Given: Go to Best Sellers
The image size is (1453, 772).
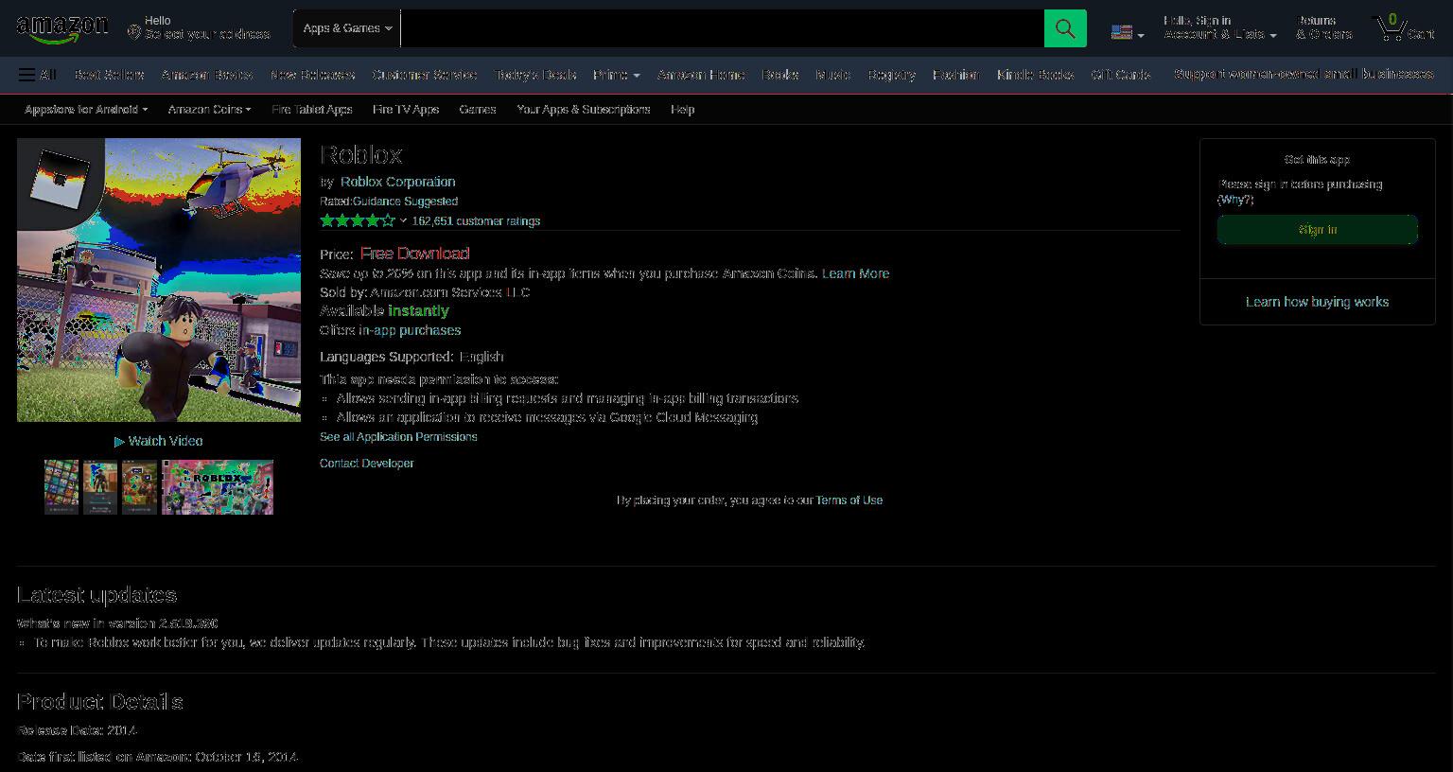Looking at the screenshot, I should [109, 75].
